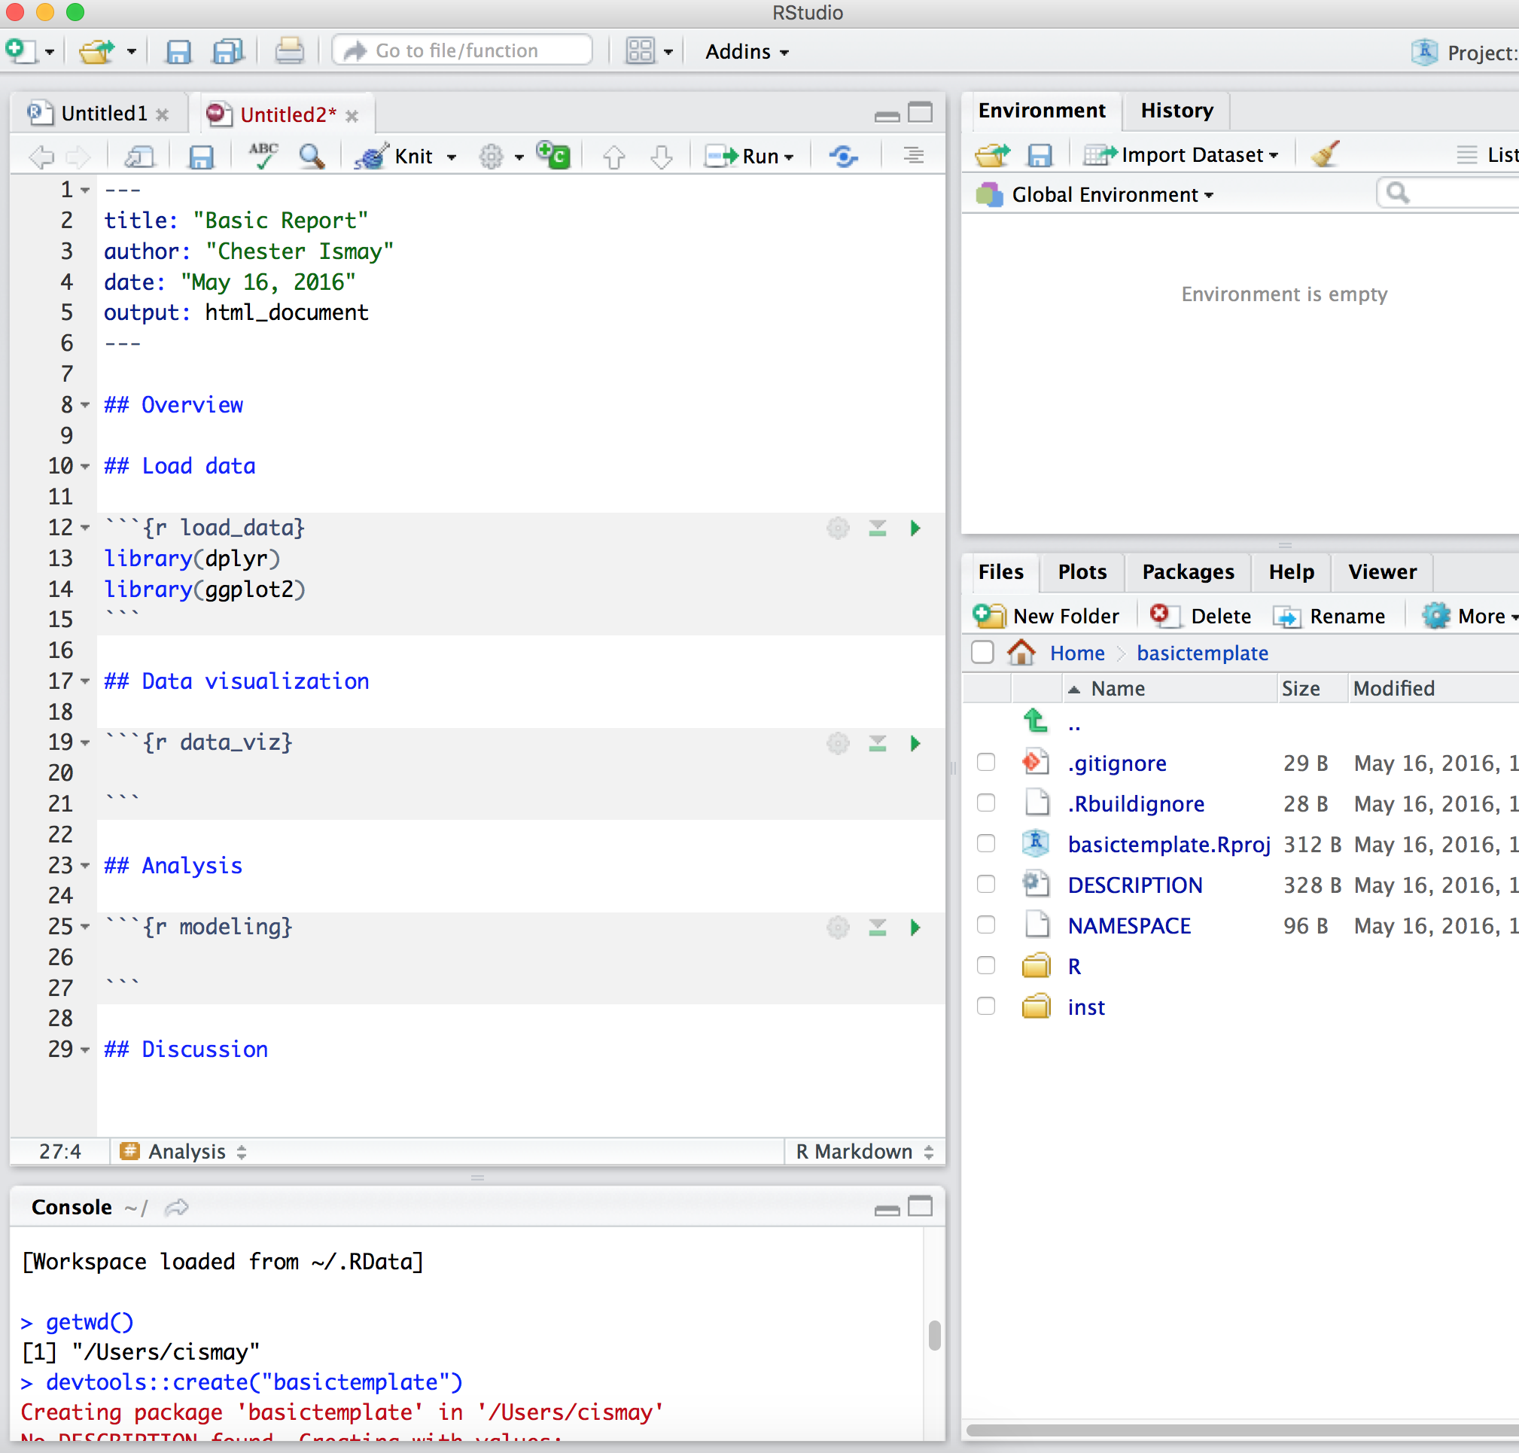Click the show document outline icon
Screen dimensions: 1519x1453
pos(914,156)
